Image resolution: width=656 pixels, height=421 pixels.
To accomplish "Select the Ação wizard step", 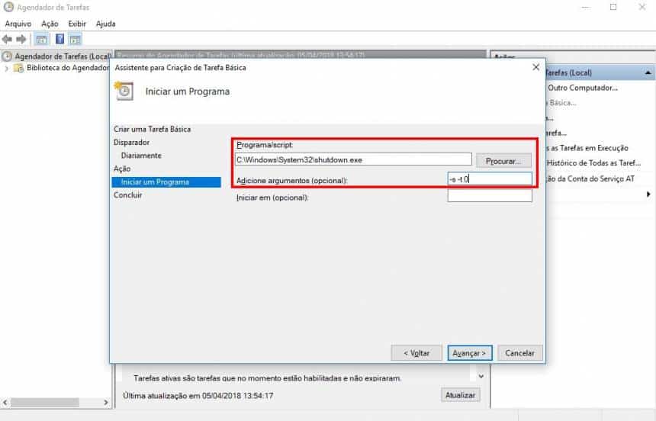I will tap(122, 169).
